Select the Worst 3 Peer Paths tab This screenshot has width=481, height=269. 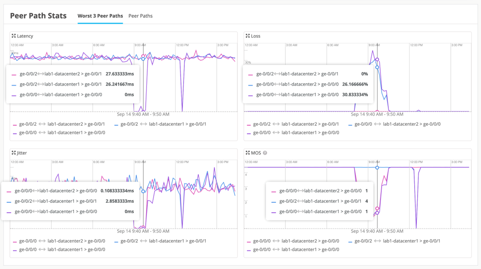point(100,16)
